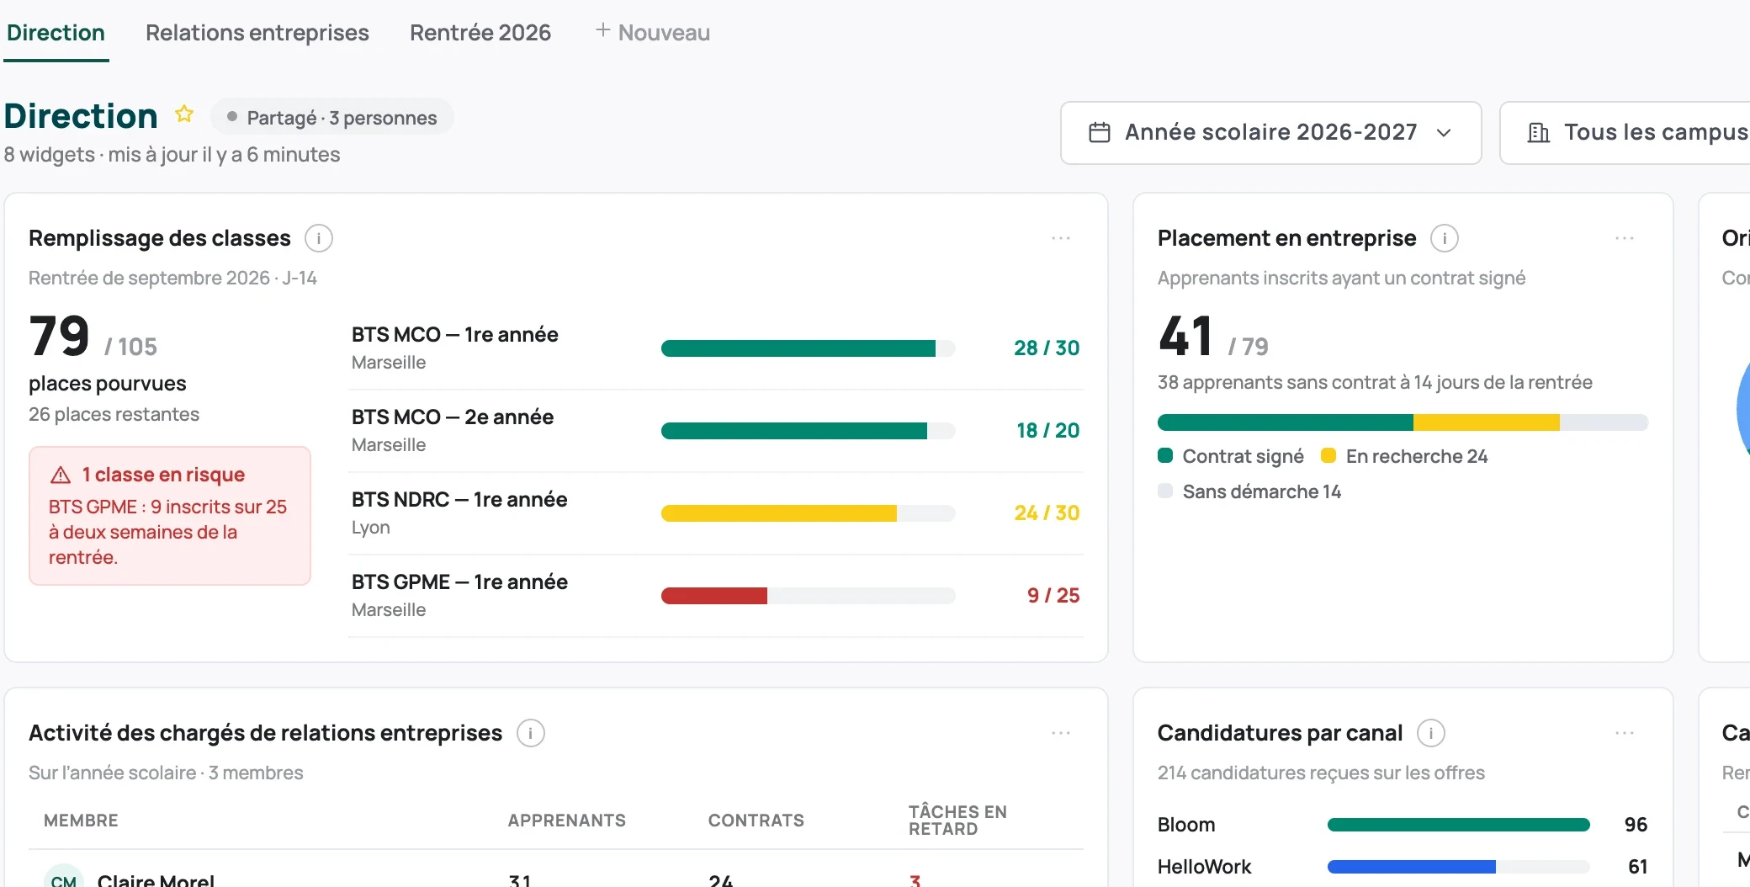Select the BTS MCO — 1re année row

(x=716, y=348)
